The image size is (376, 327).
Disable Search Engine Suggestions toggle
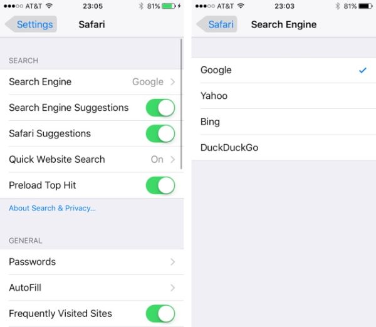coord(160,108)
